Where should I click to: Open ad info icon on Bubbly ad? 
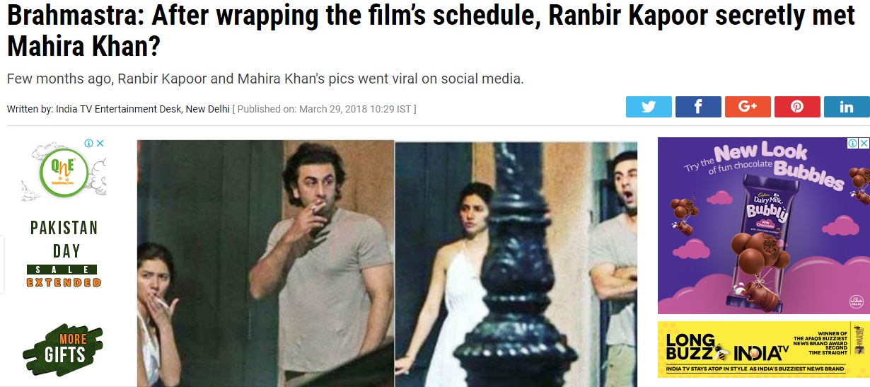click(854, 143)
